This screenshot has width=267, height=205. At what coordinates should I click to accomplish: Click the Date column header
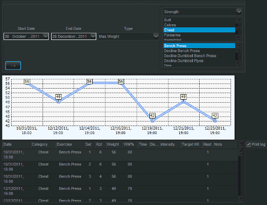[17, 144]
